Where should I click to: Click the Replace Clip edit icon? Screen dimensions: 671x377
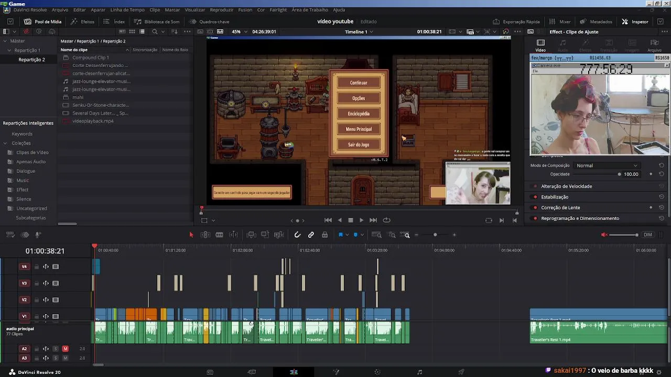pos(279,235)
